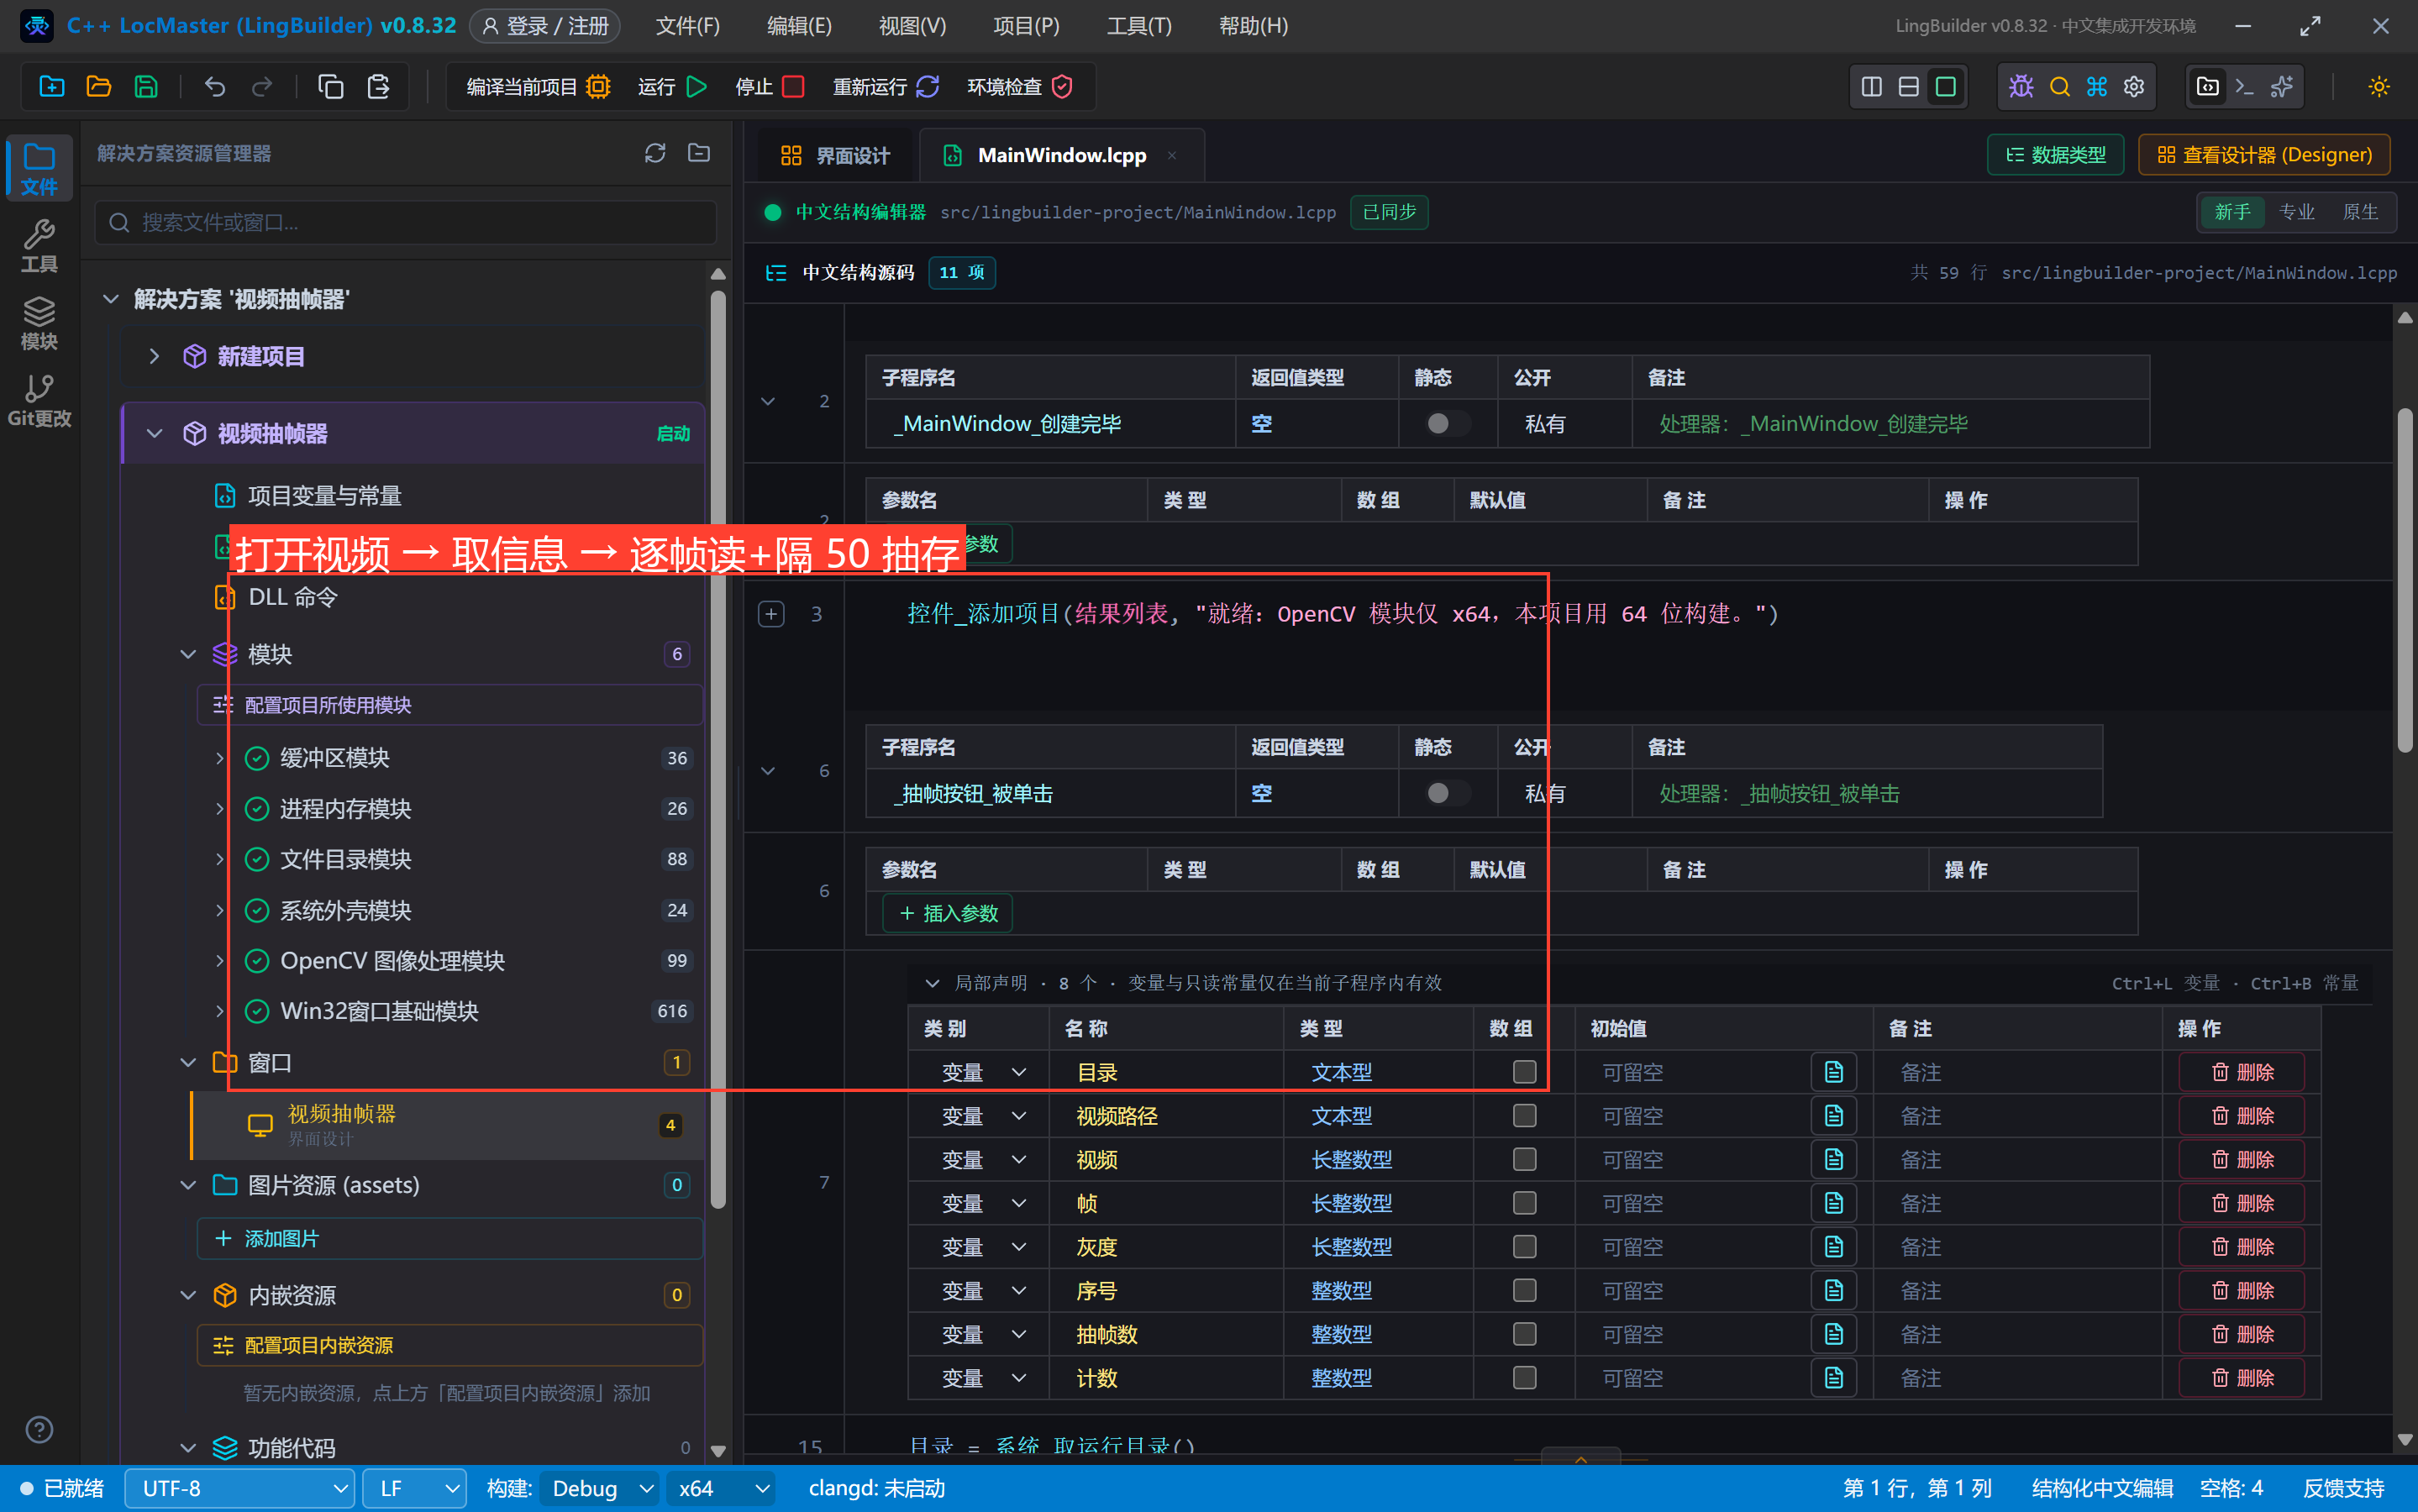The image size is (2418, 1512).
Task: Check array box for 计数 variable
Action: (x=1524, y=1378)
